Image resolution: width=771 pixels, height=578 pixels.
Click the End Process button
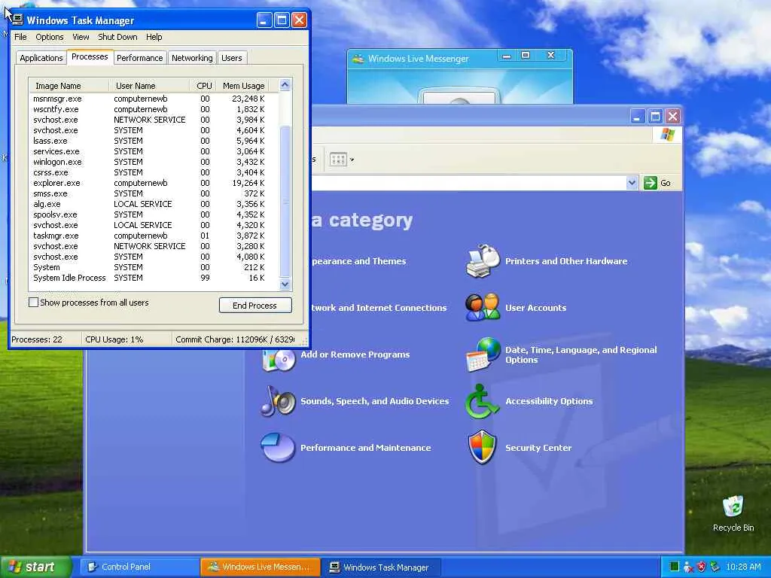pos(255,306)
